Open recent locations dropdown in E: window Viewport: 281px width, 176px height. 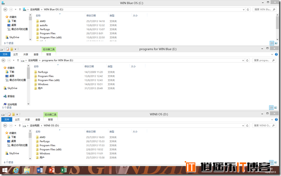13,60
